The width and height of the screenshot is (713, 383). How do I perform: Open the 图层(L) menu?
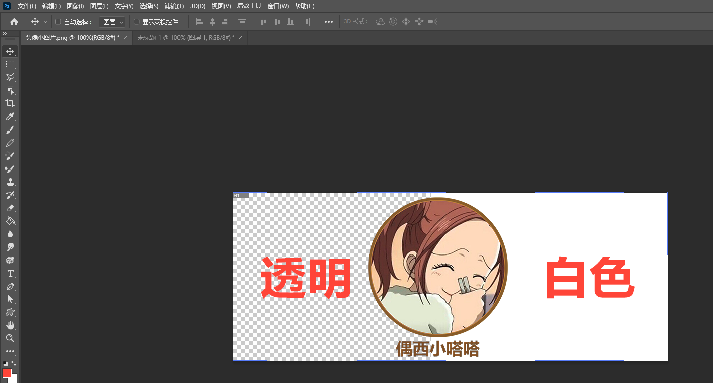pyautogui.click(x=99, y=6)
